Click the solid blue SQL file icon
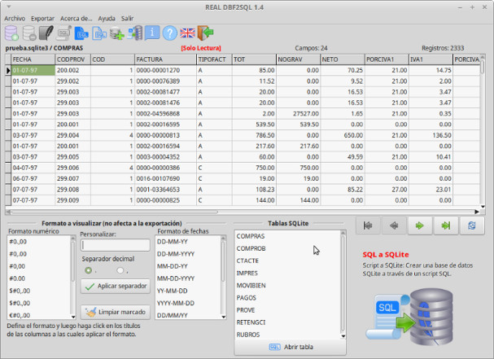This screenshot has height=359, width=494. click(x=81, y=33)
